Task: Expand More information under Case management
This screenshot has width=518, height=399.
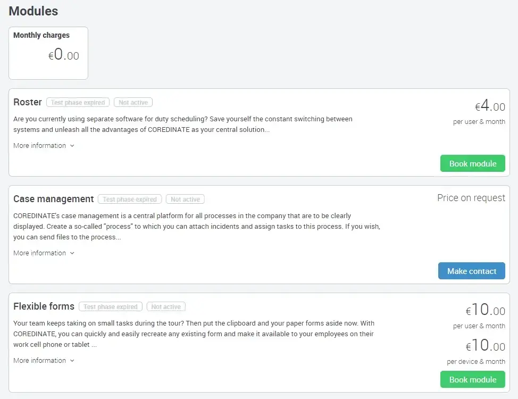Action: tap(44, 253)
